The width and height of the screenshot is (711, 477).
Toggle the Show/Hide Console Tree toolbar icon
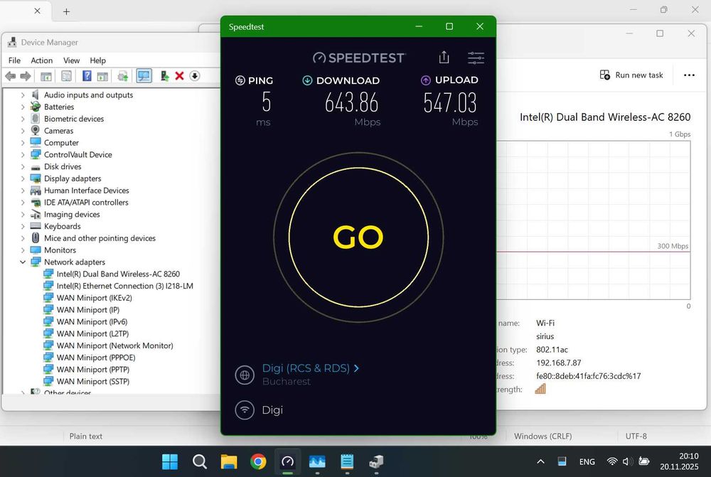pos(46,76)
